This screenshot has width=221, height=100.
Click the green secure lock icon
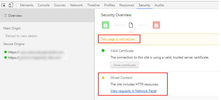(x=106, y=25)
